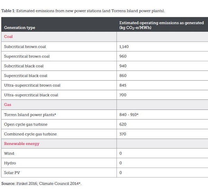Select the pink "Coal" section heading

(8, 36)
